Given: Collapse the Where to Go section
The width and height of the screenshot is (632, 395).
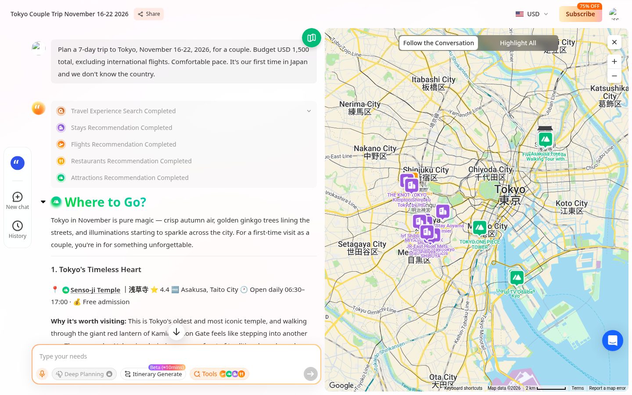Looking at the screenshot, I should [x=43, y=202].
